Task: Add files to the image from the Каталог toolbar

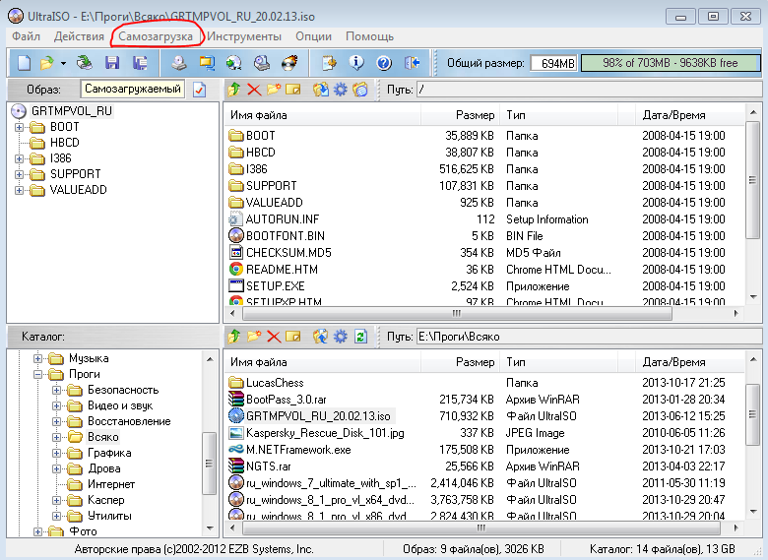Action: [x=321, y=337]
